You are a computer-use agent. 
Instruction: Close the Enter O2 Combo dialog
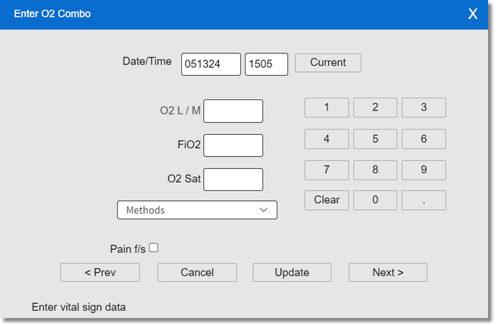click(x=472, y=14)
